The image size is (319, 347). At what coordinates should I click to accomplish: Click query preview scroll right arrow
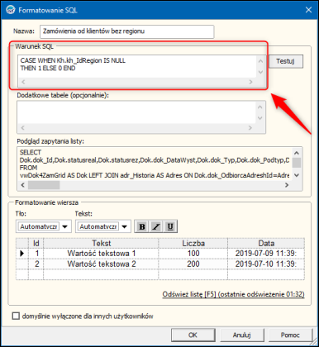[x=287, y=185]
